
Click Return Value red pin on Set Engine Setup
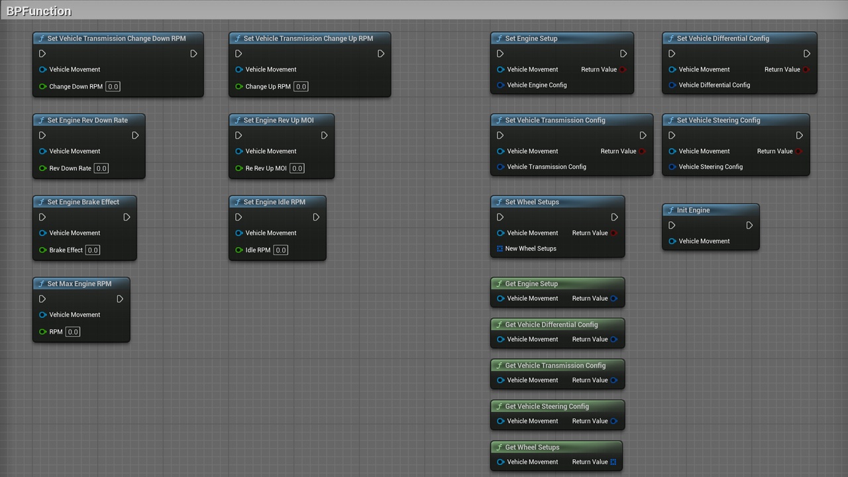click(x=623, y=70)
